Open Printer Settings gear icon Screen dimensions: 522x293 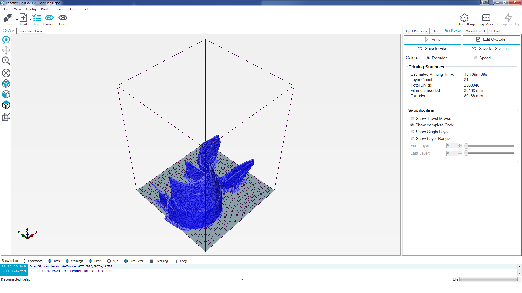click(x=464, y=18)
